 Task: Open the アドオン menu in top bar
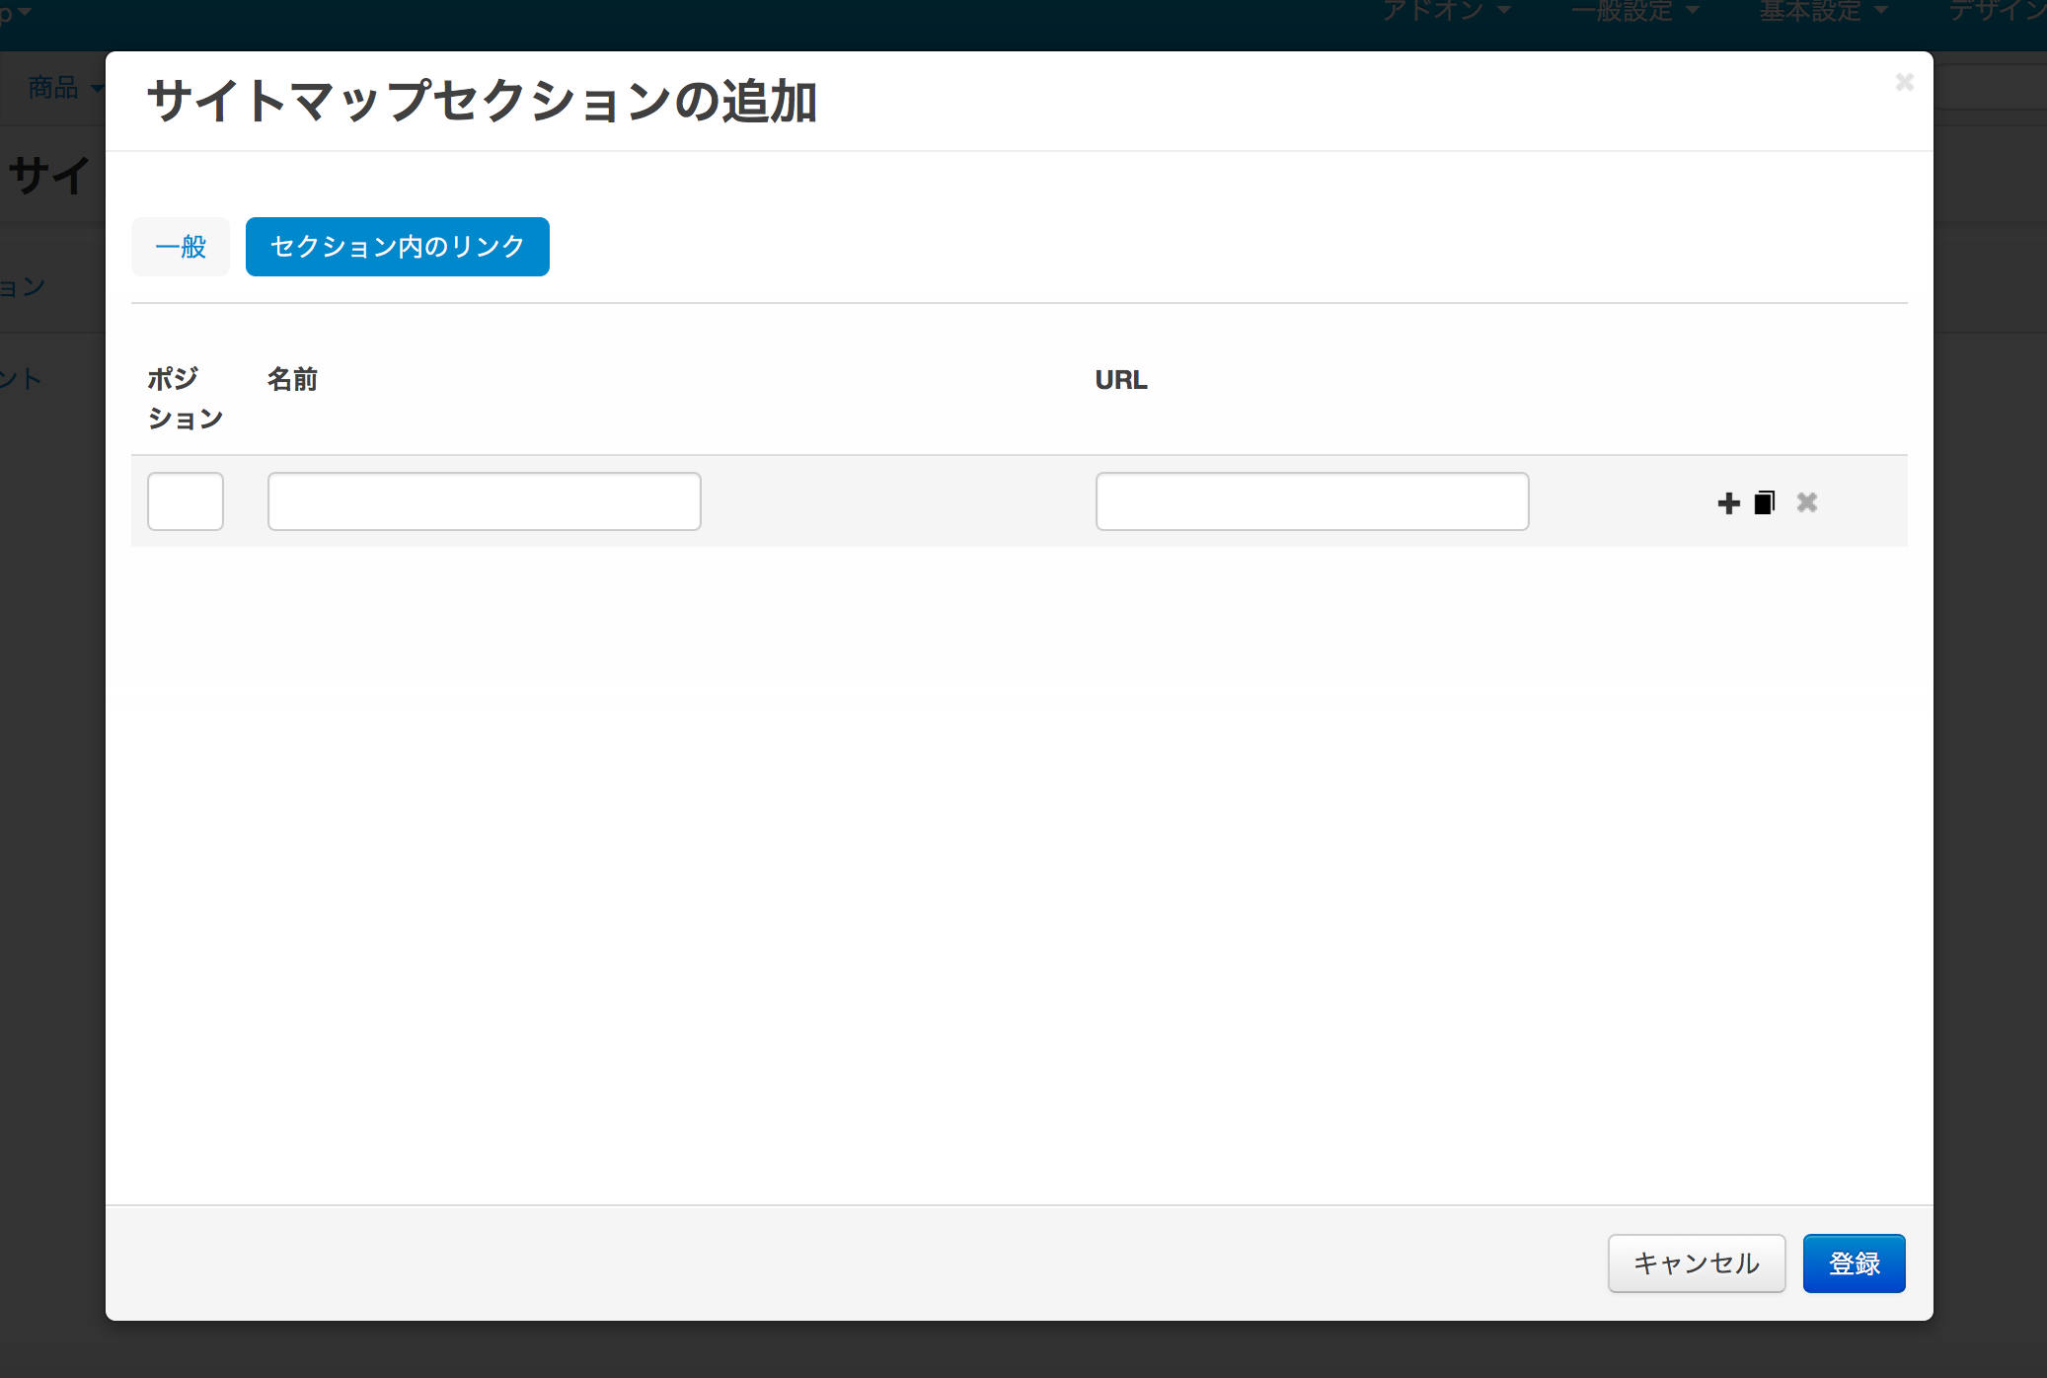[x=1446, y=11]
